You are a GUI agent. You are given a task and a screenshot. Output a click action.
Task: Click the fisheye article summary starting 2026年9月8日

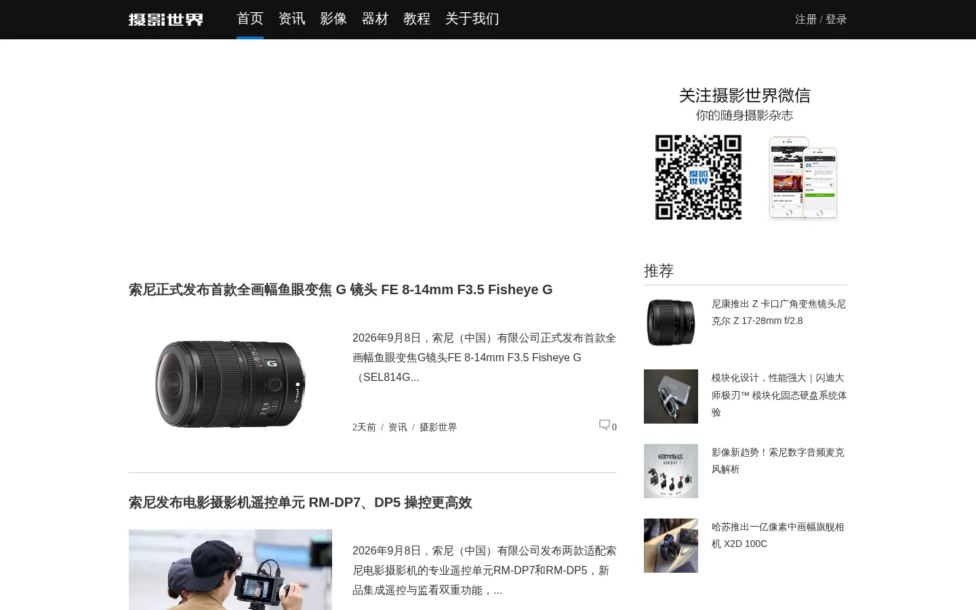[485, 357]
